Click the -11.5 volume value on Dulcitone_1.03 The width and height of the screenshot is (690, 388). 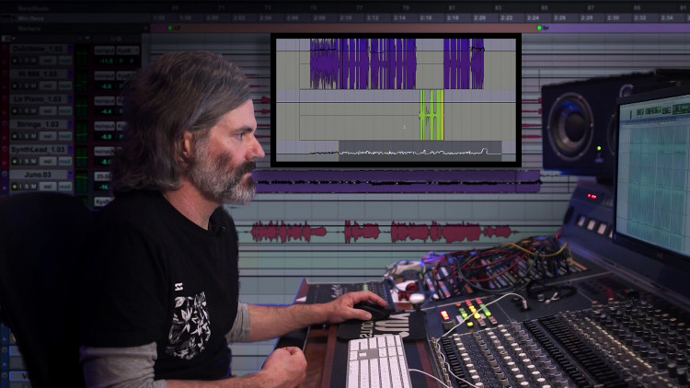coord(106,62)
